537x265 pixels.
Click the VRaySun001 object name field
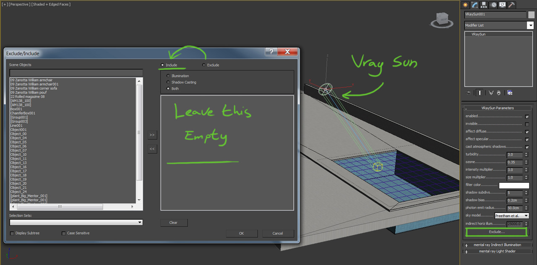pos(495,15)
